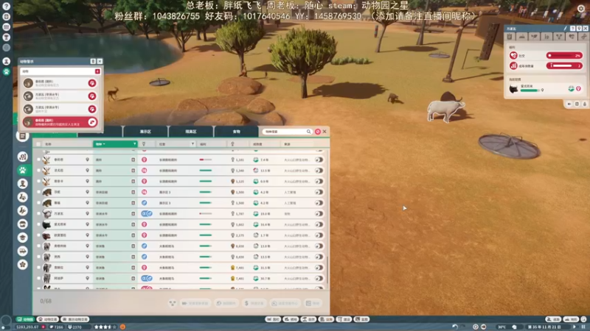Screen dimensions: 590x331
Task: Sort by the gender symbol column header
Action: point(144,144)
